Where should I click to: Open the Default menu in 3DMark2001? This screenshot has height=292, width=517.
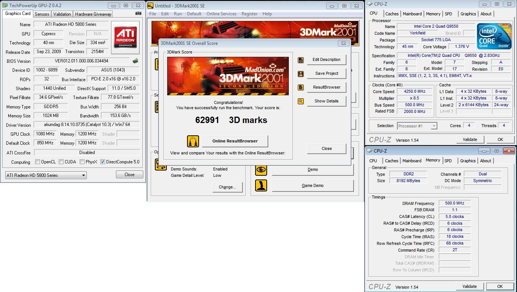194,14
